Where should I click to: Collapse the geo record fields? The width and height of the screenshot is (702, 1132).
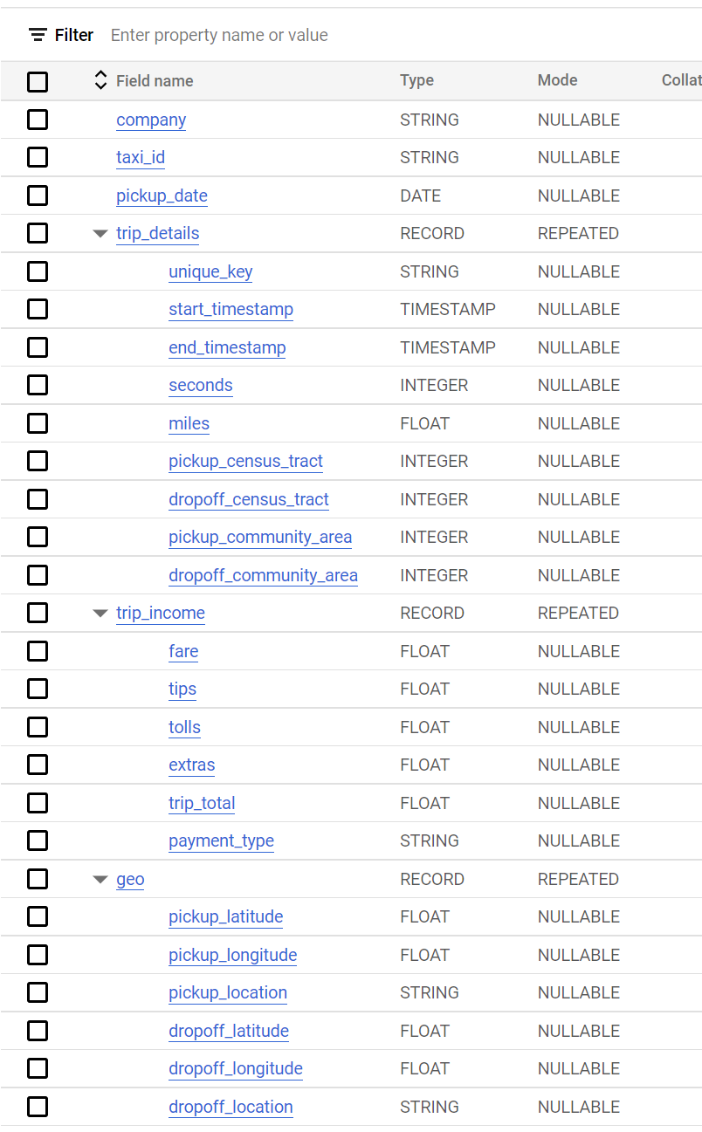tap(100, 880)
